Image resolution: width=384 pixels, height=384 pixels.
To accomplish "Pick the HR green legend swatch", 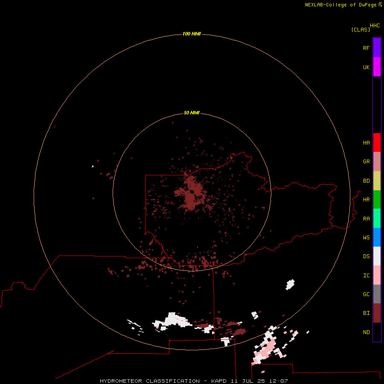I will click(377, 200).
